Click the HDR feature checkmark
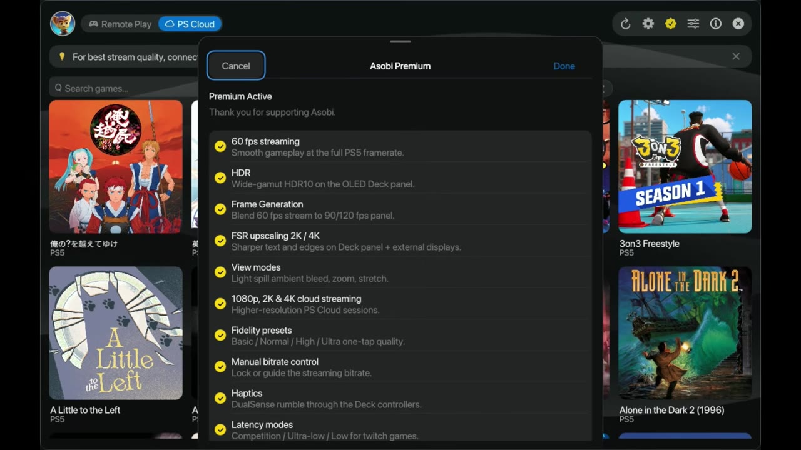 (220, 177)
